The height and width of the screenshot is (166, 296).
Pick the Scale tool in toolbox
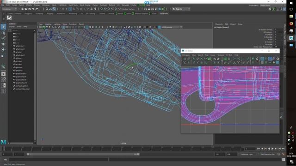3,56
